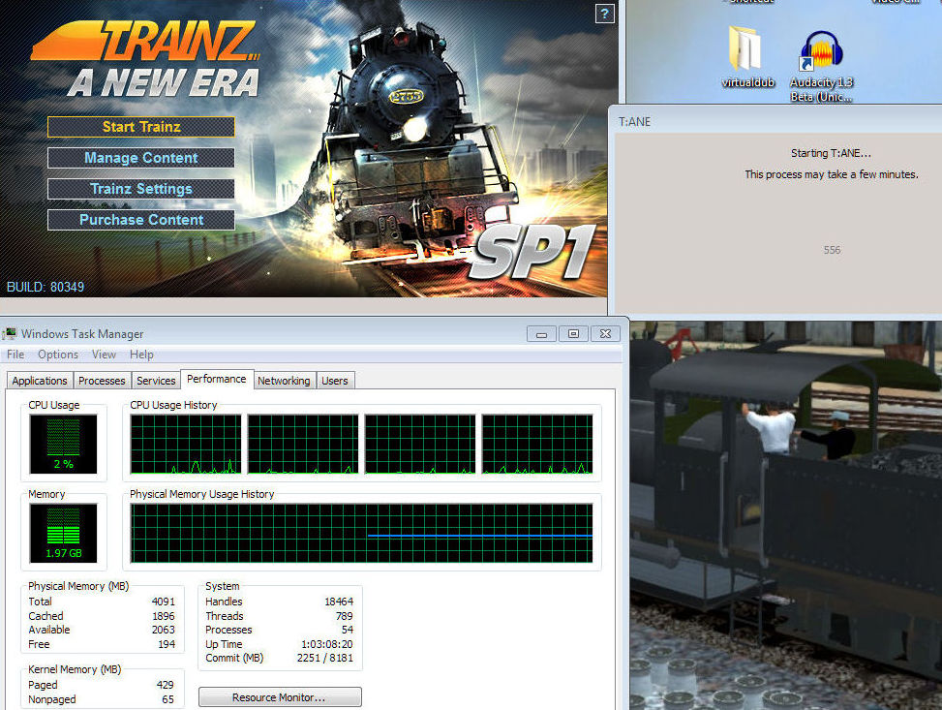The image size is (942, 710).
Task: Switch to the Networking tab
Action: [285, 381]
